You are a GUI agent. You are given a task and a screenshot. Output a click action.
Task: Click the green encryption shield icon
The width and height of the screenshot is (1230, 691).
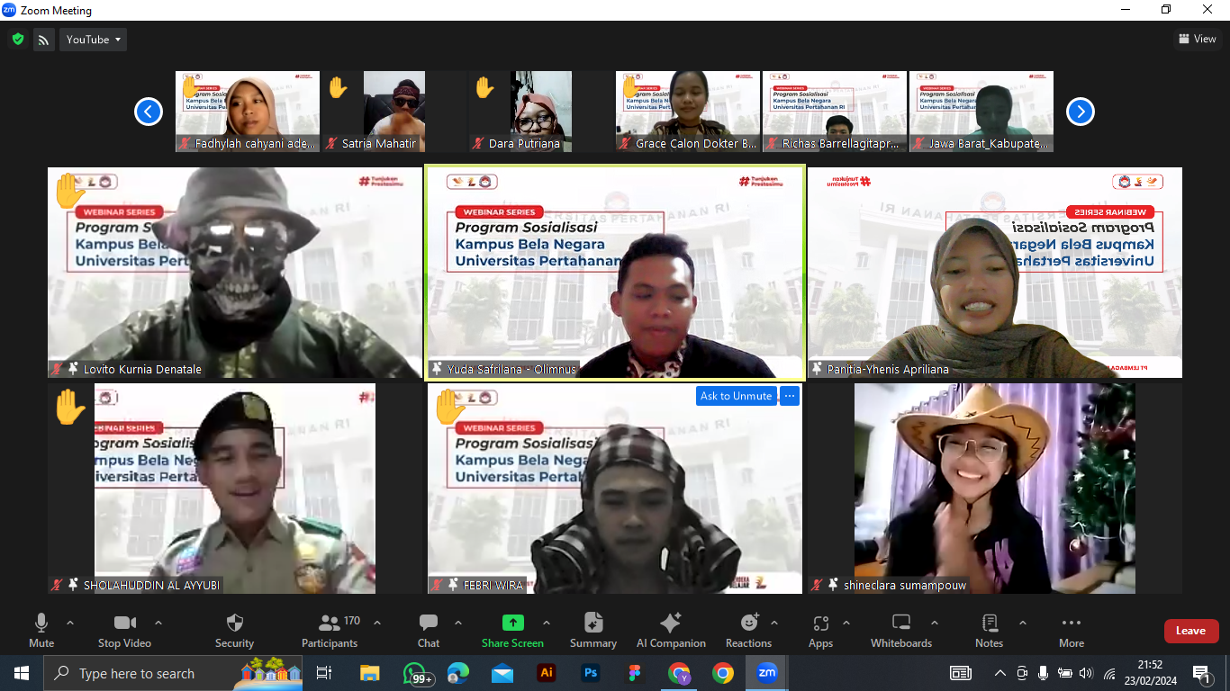click(17, 40)
